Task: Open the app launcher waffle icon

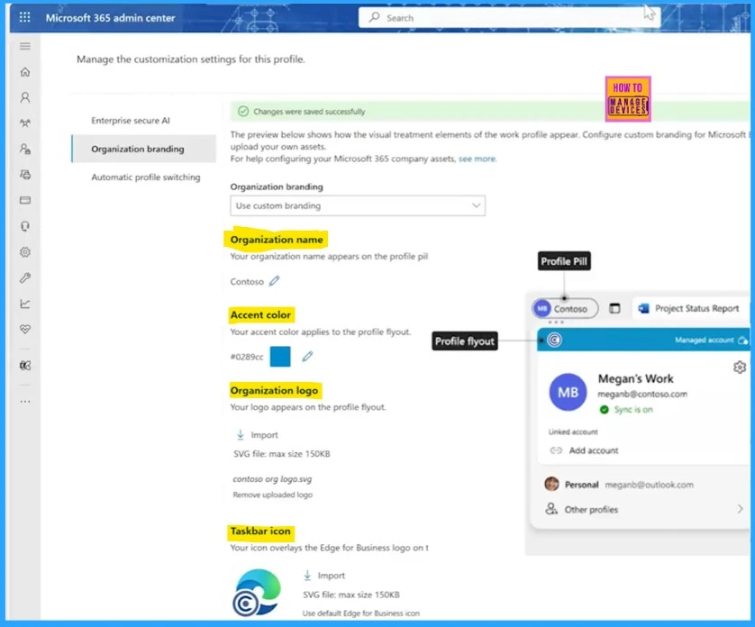Action: [x=24, y=18]
